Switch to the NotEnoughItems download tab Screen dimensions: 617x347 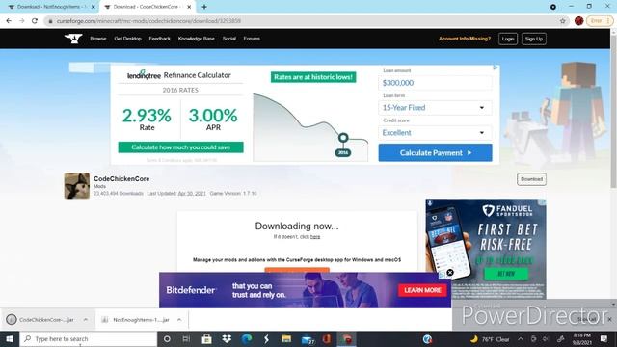(50, 7)
